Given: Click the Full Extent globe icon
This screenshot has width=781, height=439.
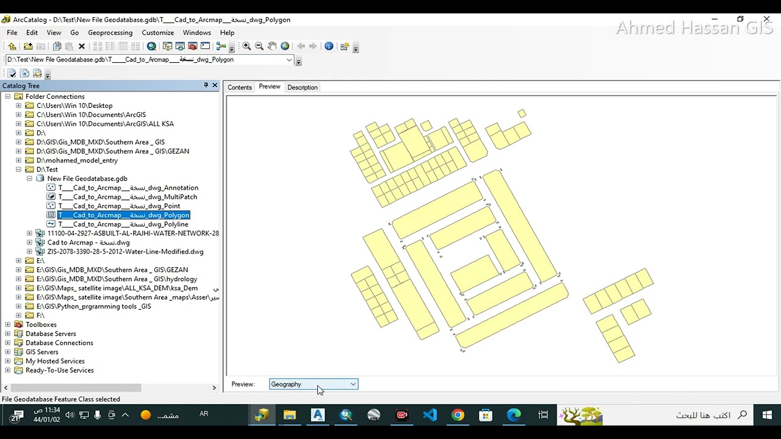Looking at the screenshot, I should point(285,46).
